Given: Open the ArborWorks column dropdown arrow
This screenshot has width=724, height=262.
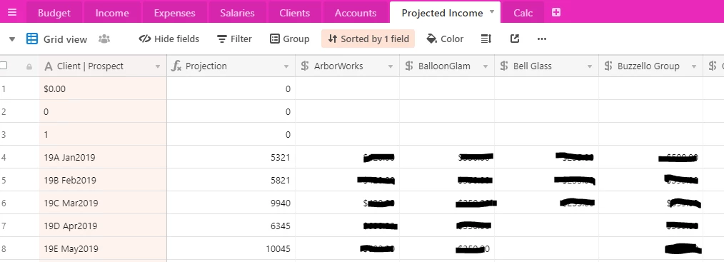Looking at the screenshot, I should click(390, 66).
